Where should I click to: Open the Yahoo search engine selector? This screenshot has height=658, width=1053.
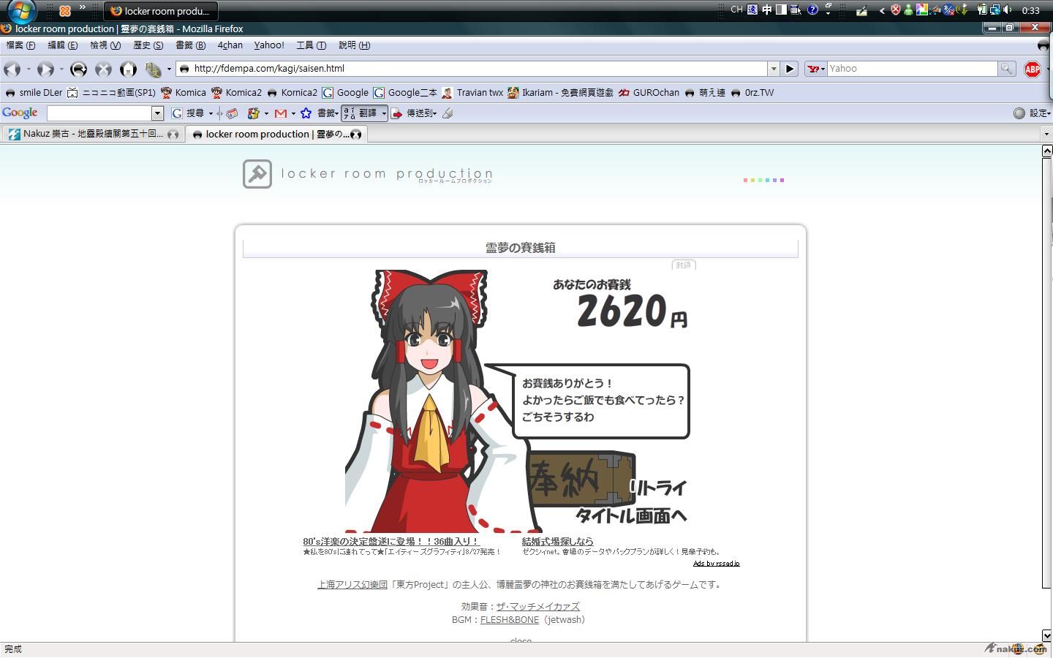pyautogui.click(x=816, y=69)
